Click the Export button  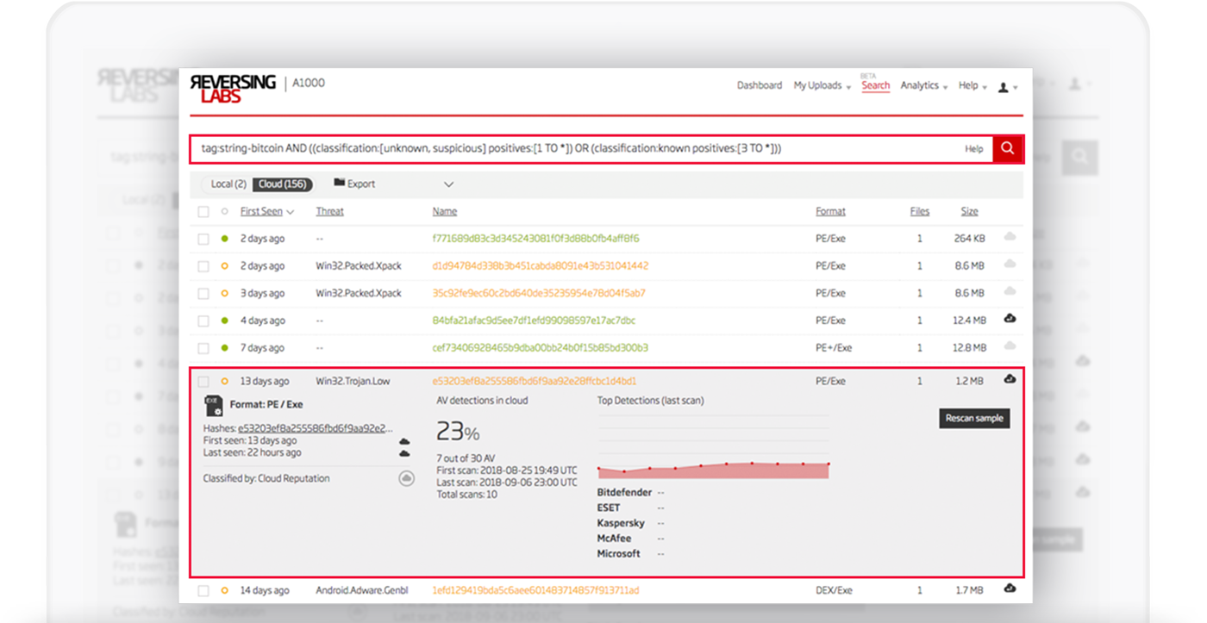(354, 184)
